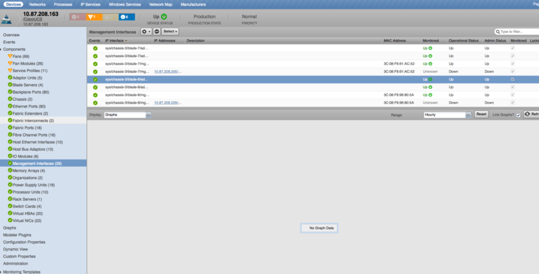
Task: Click the Reset button
Action: (x=481, y=114)
